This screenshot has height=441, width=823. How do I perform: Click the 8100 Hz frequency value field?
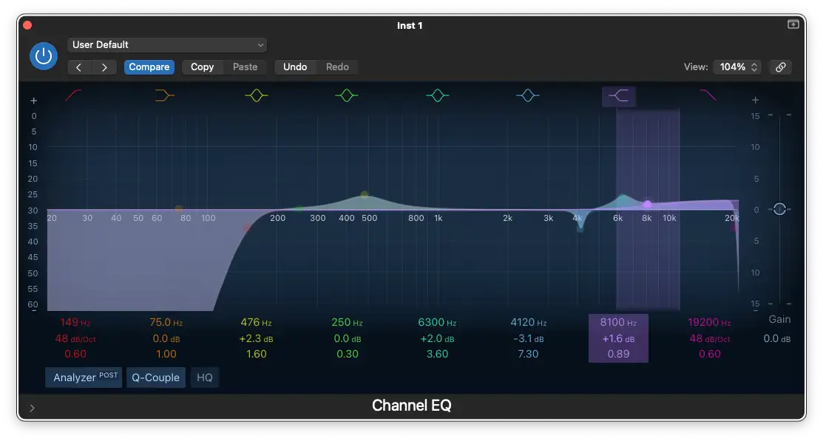pyautogui.click(x=618, y=323)
